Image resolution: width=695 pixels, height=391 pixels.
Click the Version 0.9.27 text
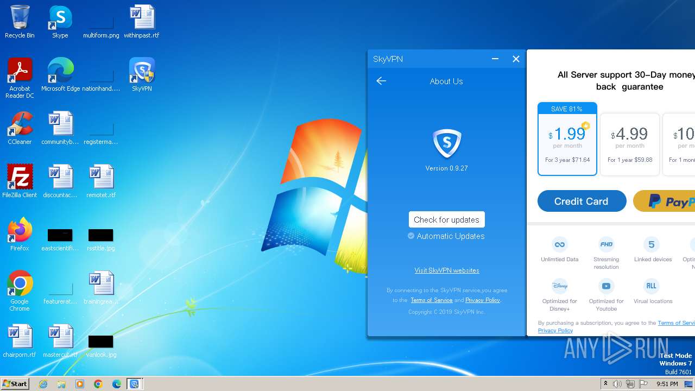coord(446,168)
